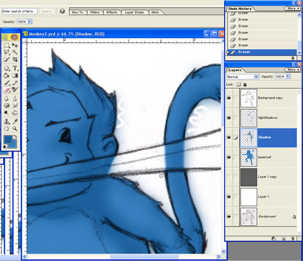This screenshot has width=303, height=261.
Task: Open Layers panel More menu
Action: point(293,70)
